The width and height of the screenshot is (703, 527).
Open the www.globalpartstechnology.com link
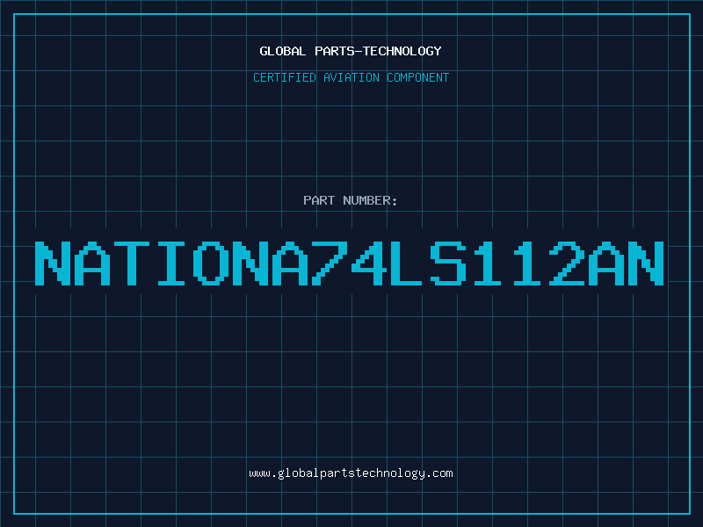coord(351,473)
